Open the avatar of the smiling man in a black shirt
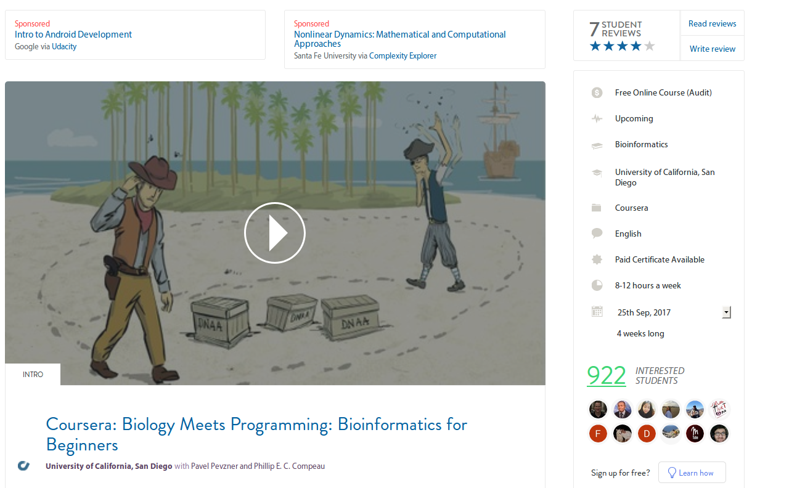Image resolution: width=805 pixels, height=488 pixels. [598, 409]
